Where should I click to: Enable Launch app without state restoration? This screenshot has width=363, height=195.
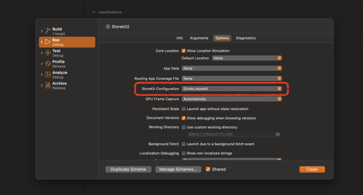point(184,109)
